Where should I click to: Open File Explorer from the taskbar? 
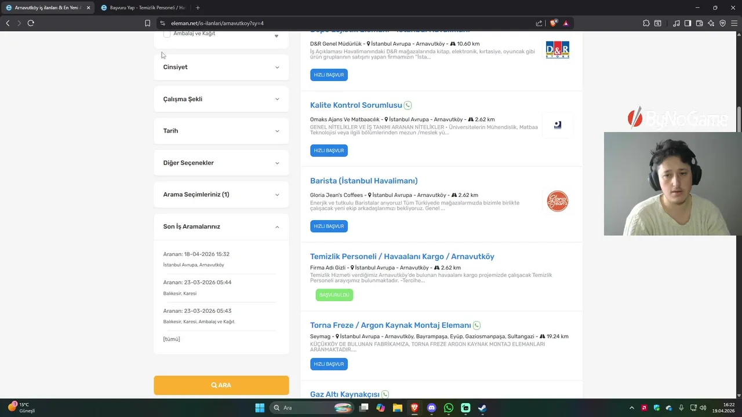pyautogui.click(x=397, y=408)
